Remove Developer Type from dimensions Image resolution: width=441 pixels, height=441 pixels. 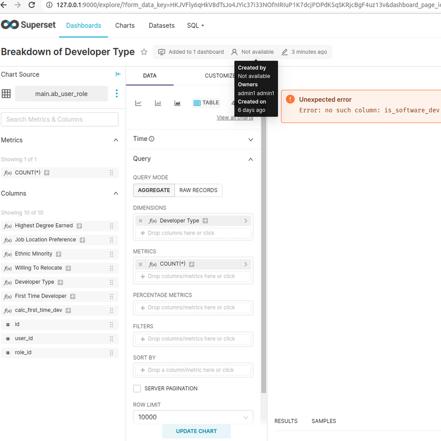140,221
